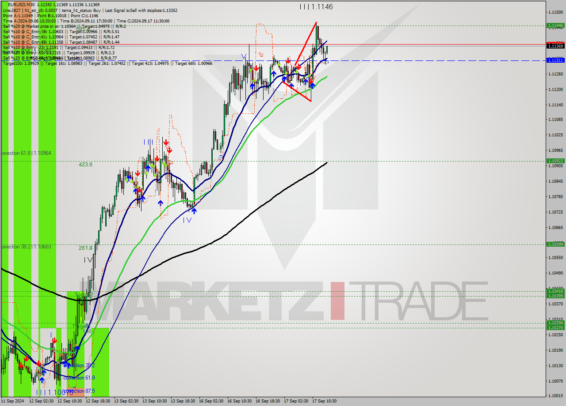Click the 261.8 Fibonacci level label

[x=85, y=248]
